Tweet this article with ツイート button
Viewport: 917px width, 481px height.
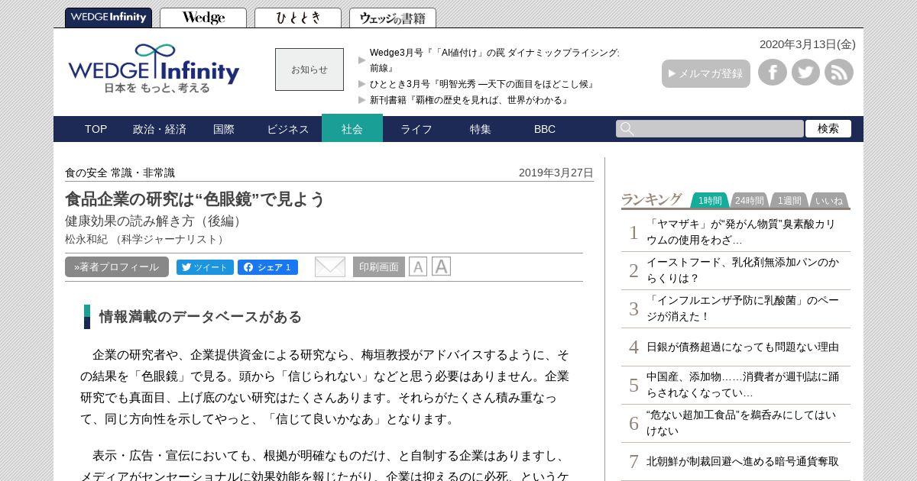(205, 267)
